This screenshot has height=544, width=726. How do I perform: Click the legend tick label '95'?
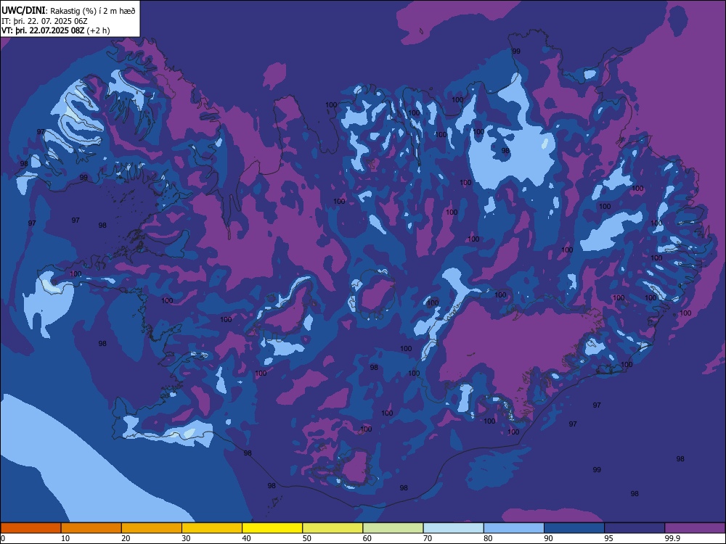click(609, 538)
